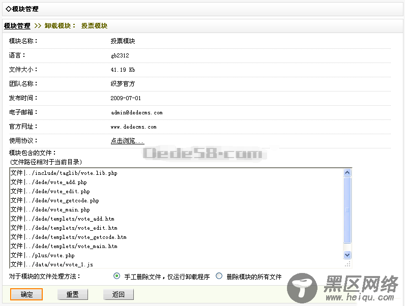Click the line ../dede/templets/vote_getcode.htm

pyautogui.click(x=69, y=237)
